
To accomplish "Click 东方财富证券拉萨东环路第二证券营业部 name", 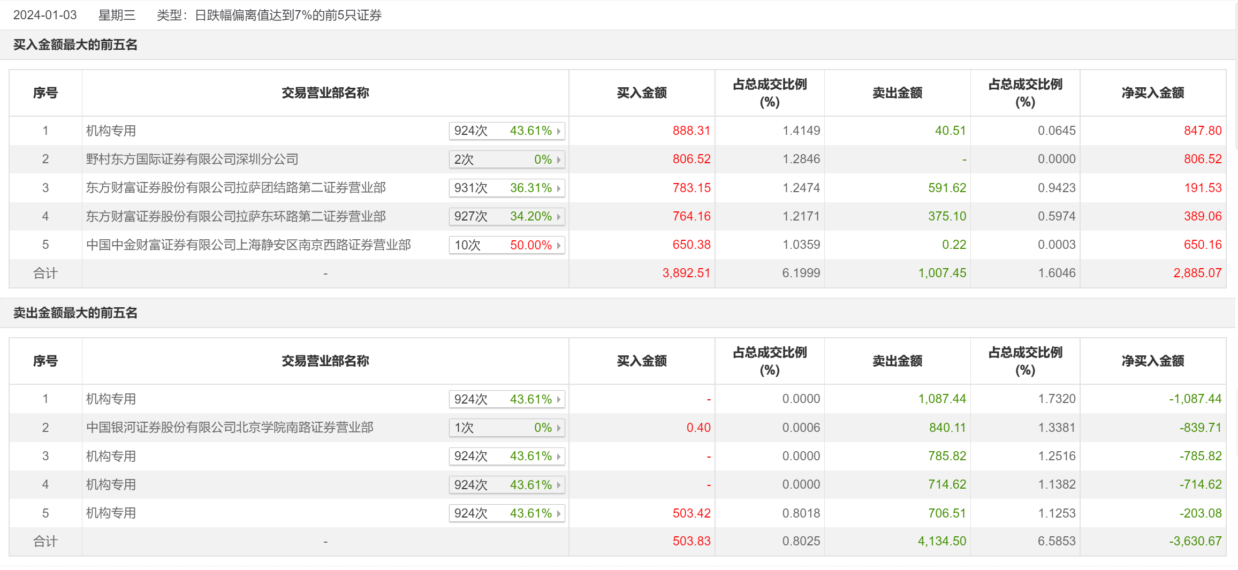I will pos(236,217).
